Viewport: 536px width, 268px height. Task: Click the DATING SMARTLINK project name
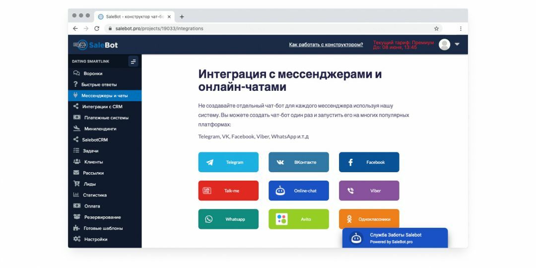[91, 62]
